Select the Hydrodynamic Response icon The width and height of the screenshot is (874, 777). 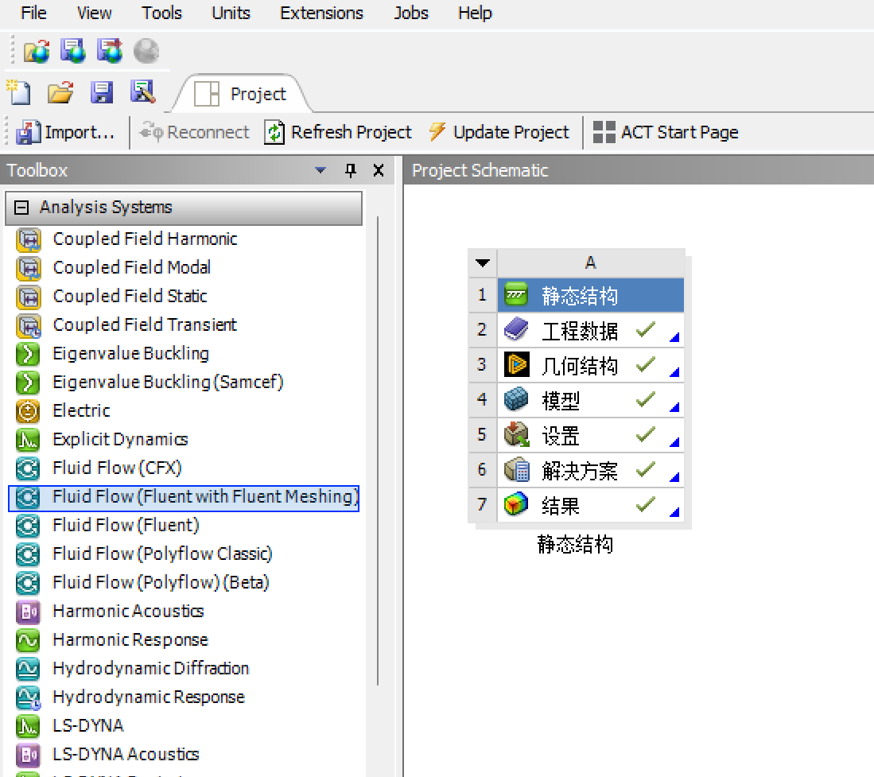[28, 697]
